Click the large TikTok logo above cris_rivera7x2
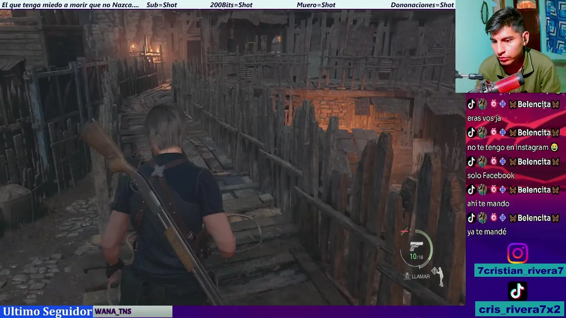The width and height of the screenshot is (566, 318). coord(517,291)
